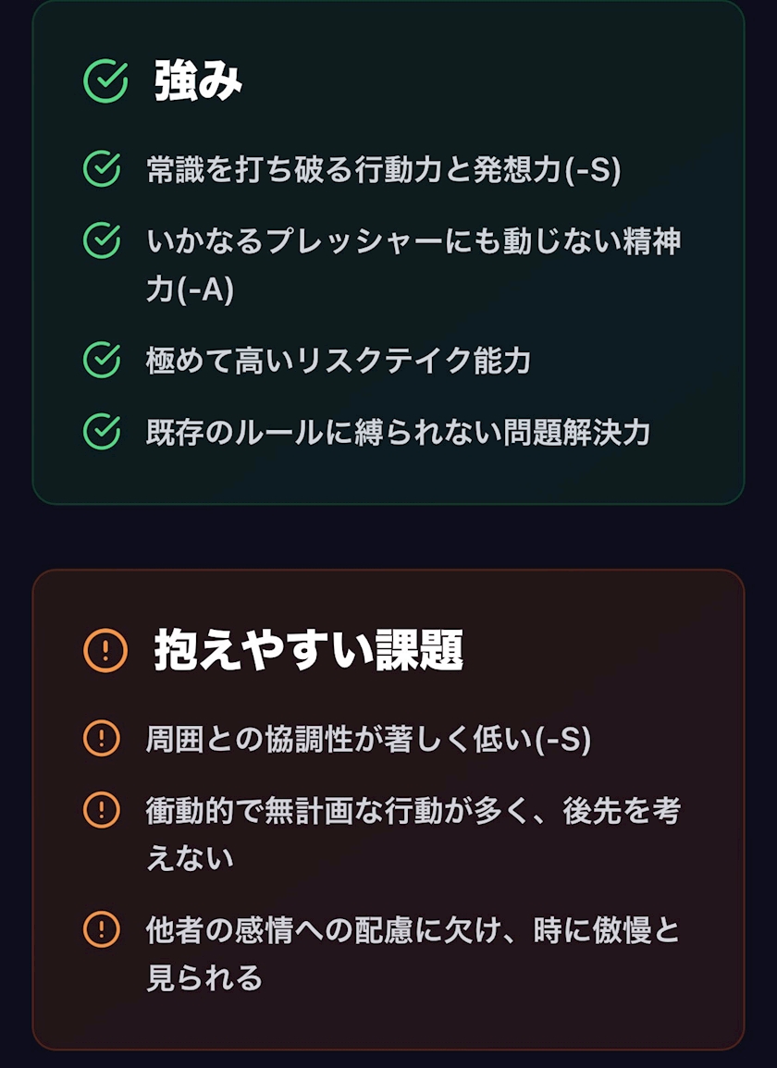Click the text えない in the challenges card

191,858
